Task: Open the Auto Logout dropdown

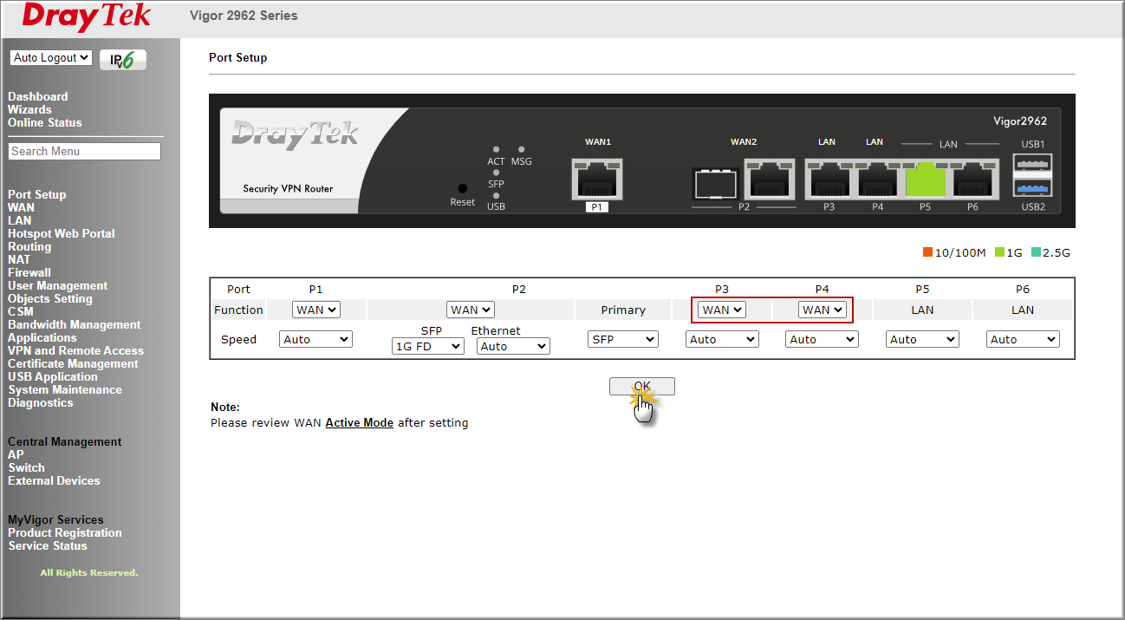Action: [x=50, y=57]
